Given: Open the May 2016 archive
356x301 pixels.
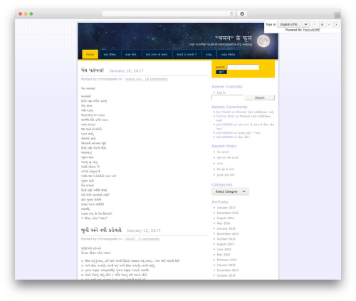Looking at the screenshot, I should 224,223.
